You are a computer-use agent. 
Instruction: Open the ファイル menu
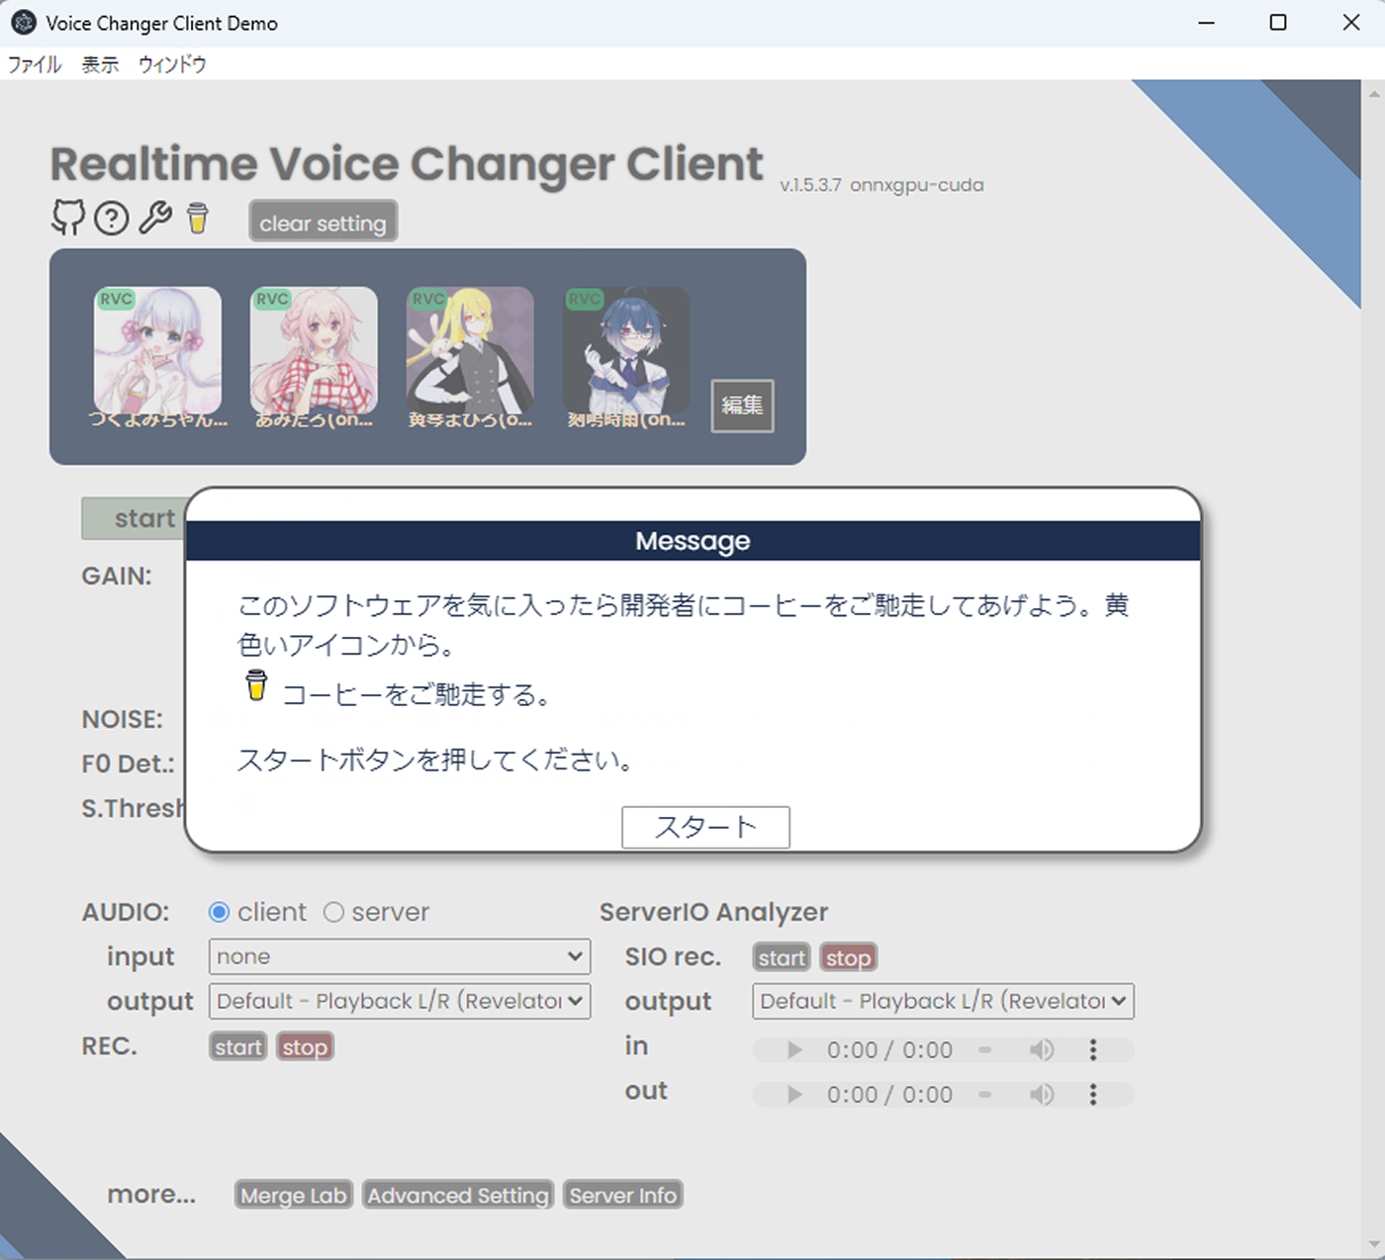point(35,65)
